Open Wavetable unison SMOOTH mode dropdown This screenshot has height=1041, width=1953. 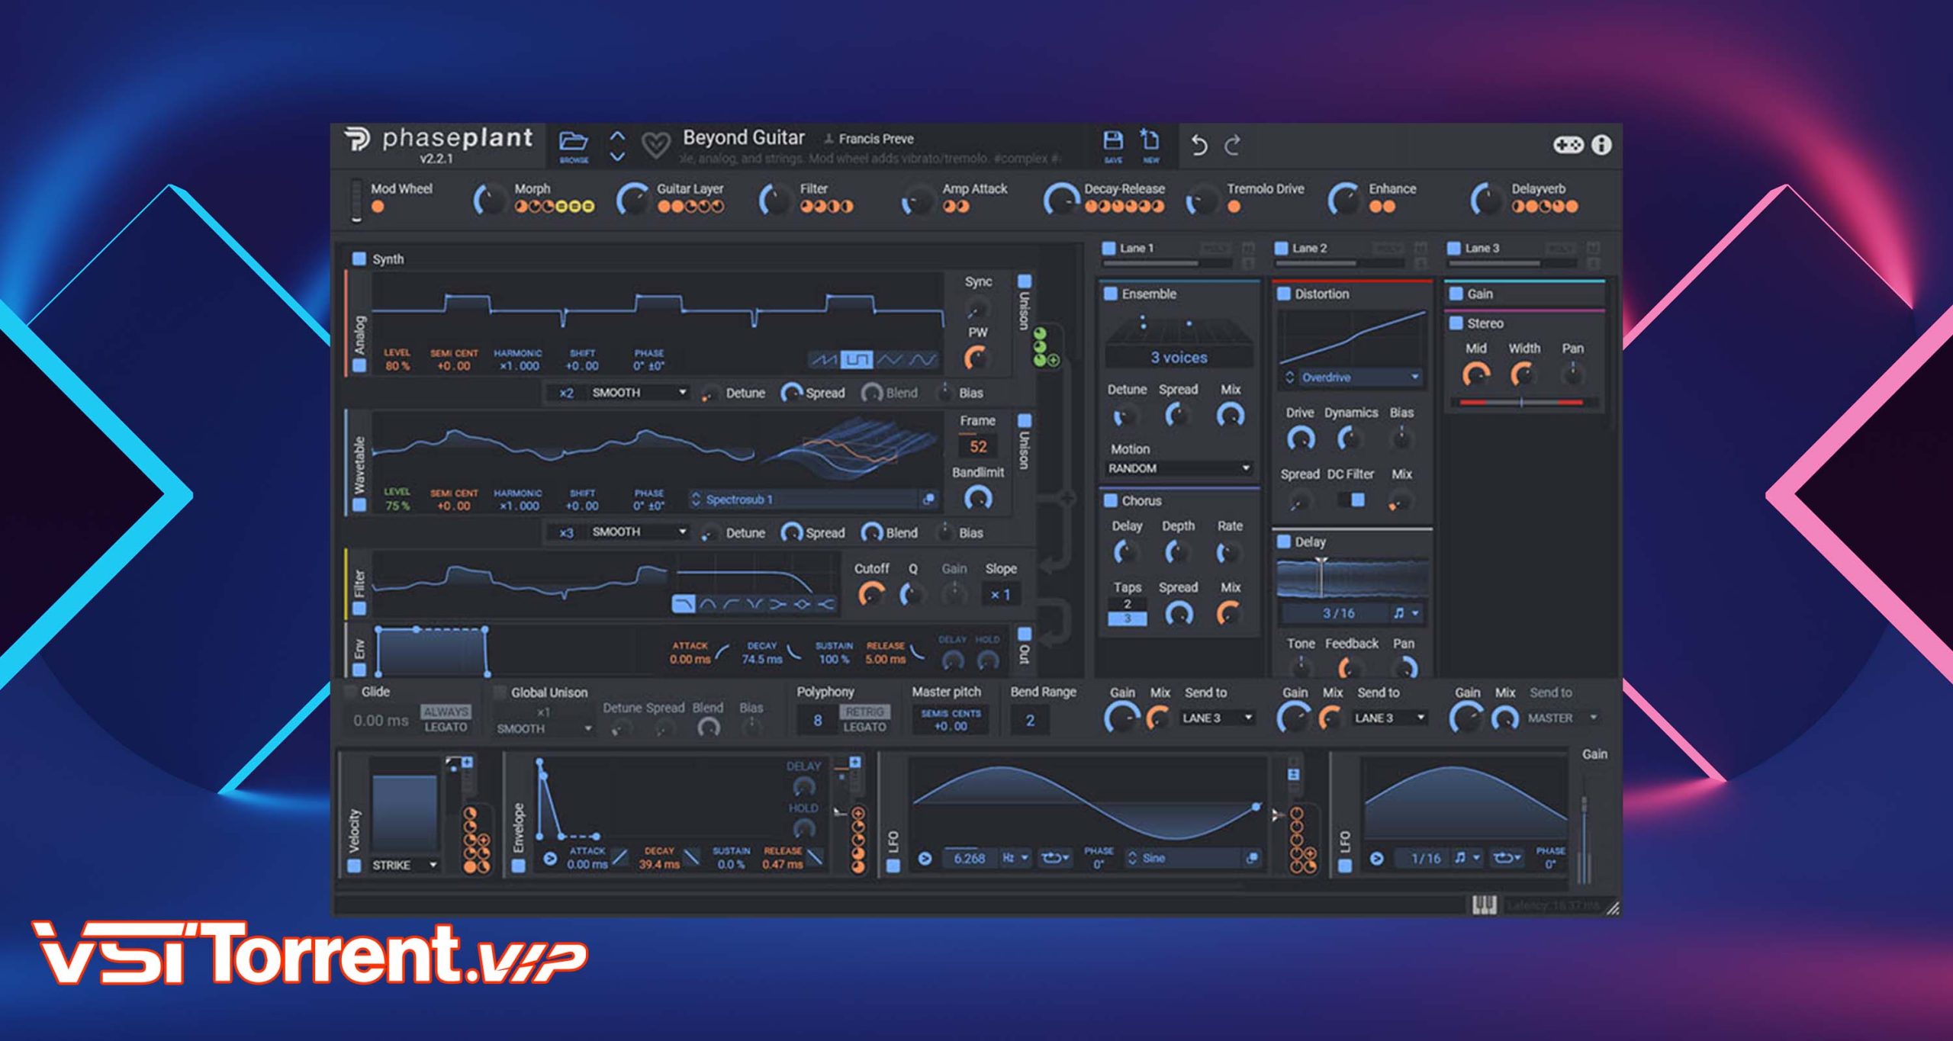point(639,532)
